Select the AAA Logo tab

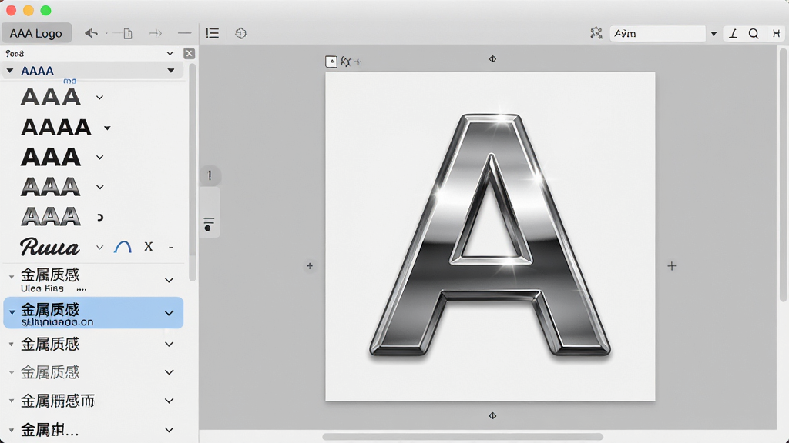tap(36, 33)
